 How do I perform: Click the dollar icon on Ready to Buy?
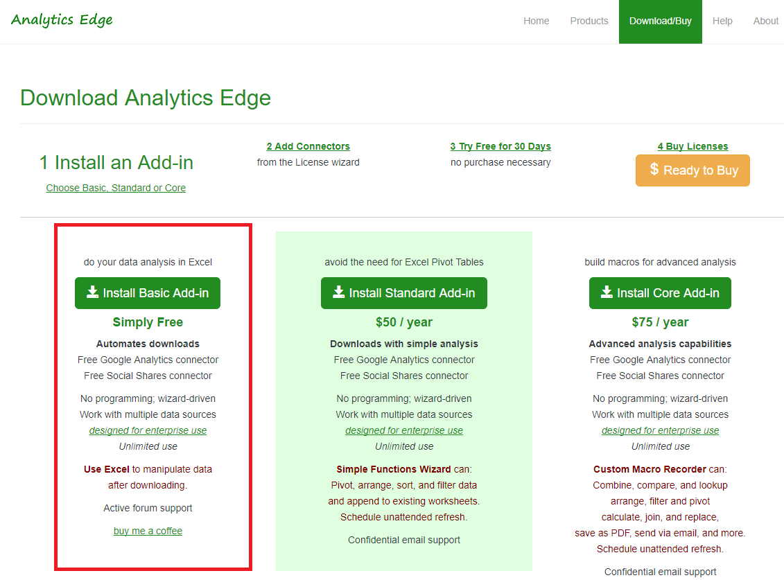pyautogui.click(x=654, y=170)
